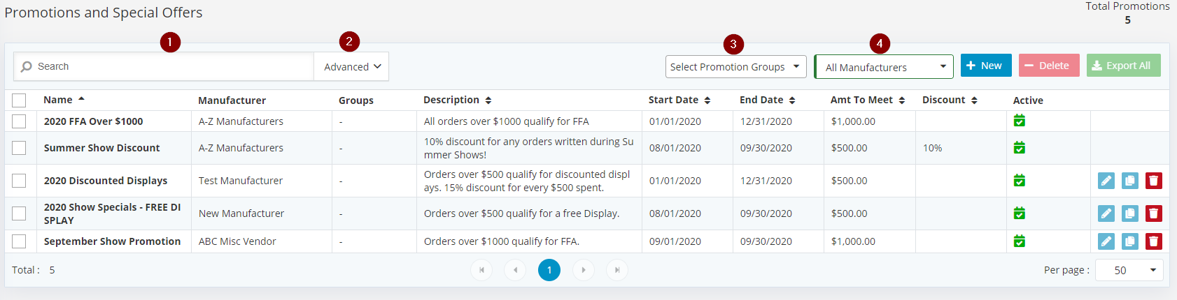
Task: Click the Export All button
Action: (x=1123, y=66)
